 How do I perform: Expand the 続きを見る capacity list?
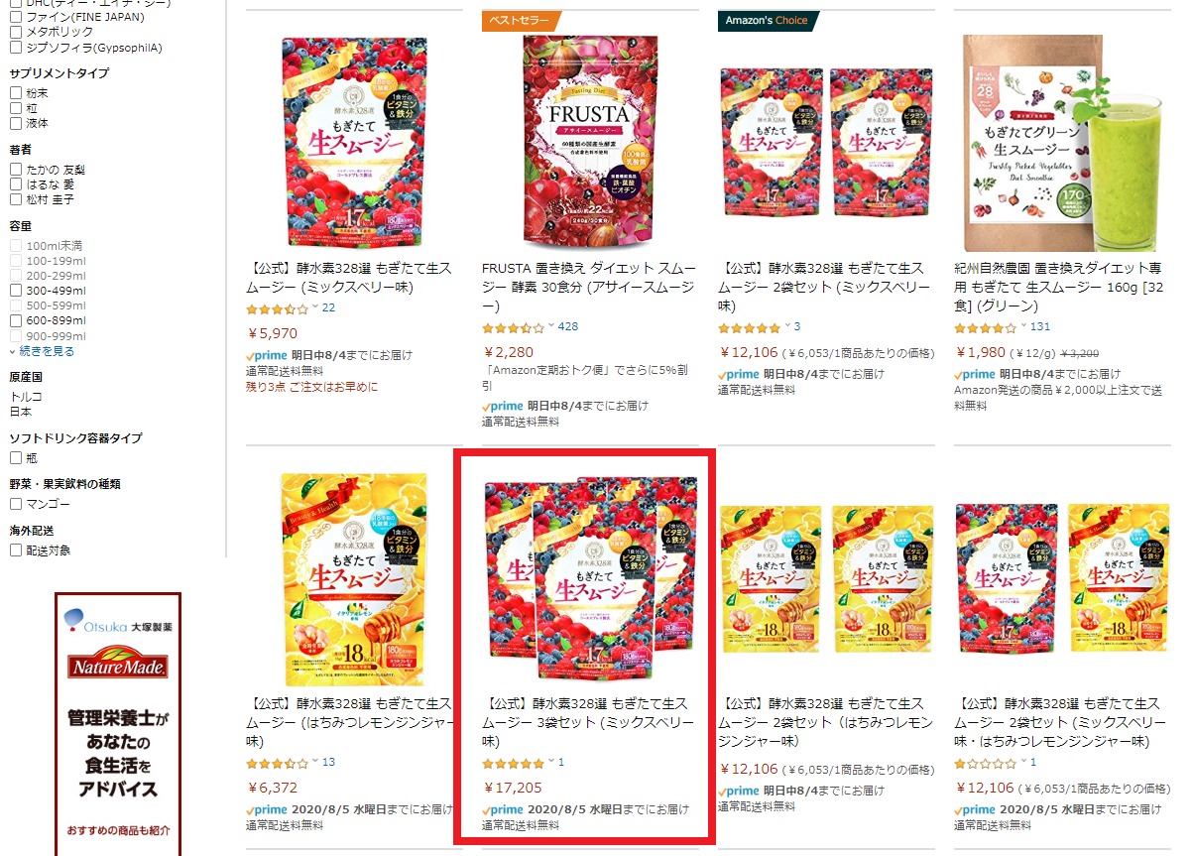[x=42, y=351]
